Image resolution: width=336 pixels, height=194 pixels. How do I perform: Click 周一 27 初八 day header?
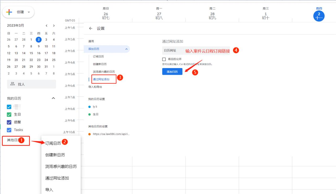point(159,14)
